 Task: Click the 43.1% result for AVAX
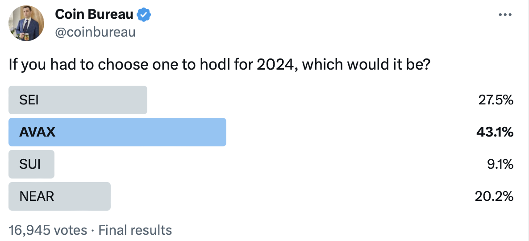[x=495, y=132]
